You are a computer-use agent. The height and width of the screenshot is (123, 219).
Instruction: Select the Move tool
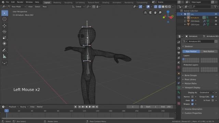(x=4, y=26)
